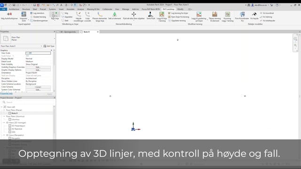Click the Senk/Flytt tool icon

coord(150,14)
